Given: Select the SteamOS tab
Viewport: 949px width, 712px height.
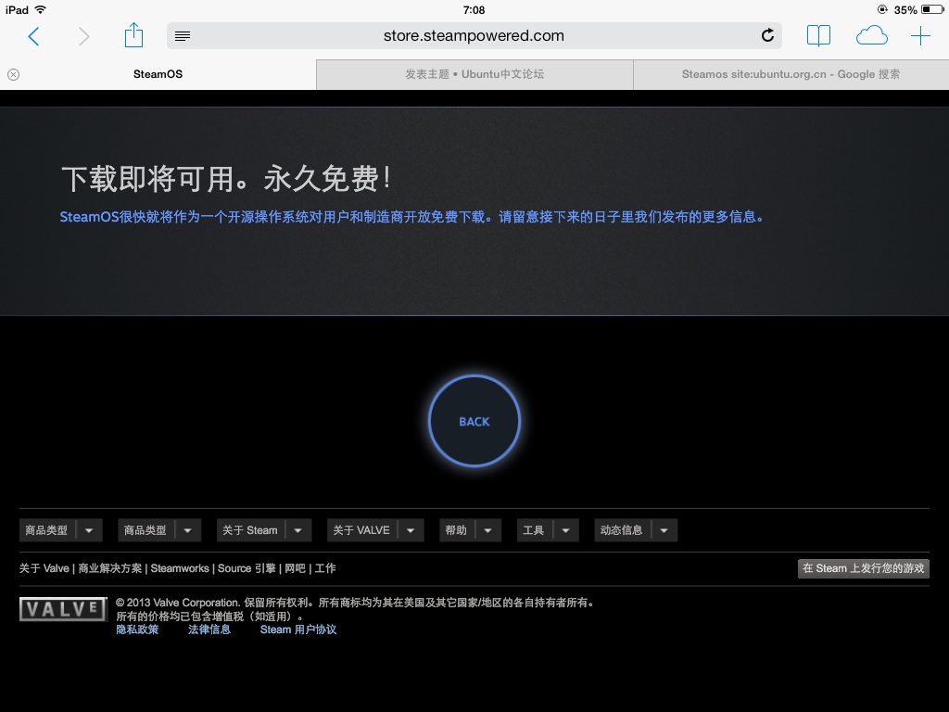Looking at the screenshot, I should click(158, 74).
